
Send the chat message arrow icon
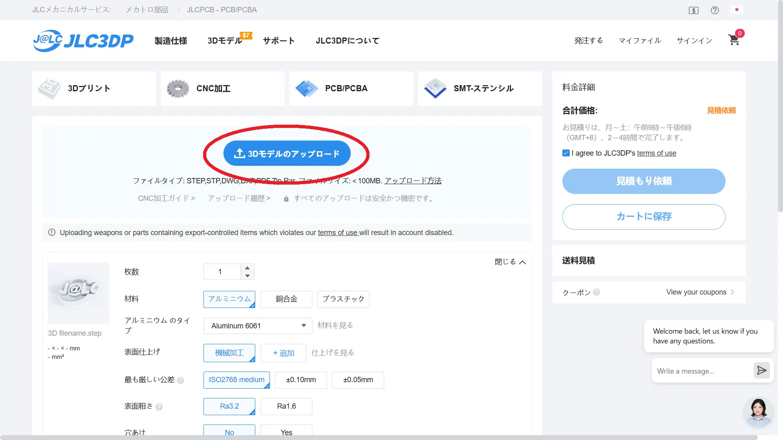(x=761, y=370)
